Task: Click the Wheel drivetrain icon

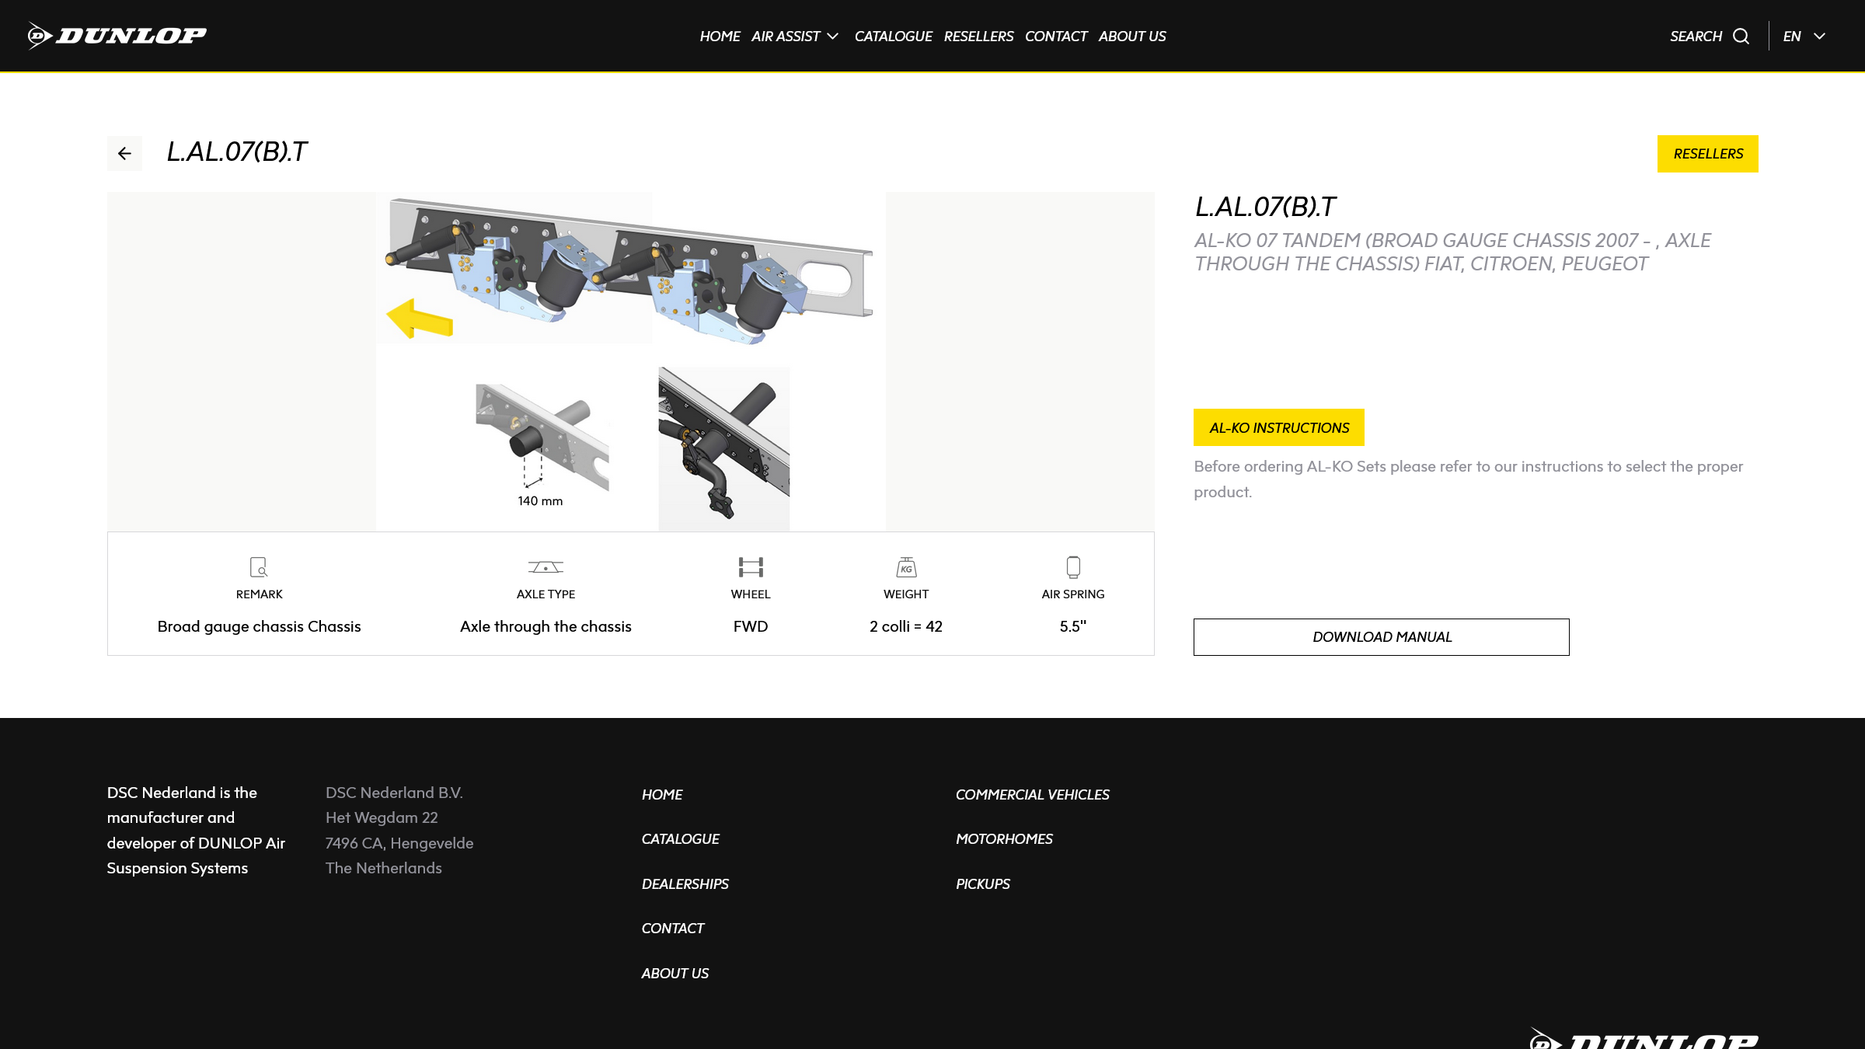Action: click(x=751, y=567)
